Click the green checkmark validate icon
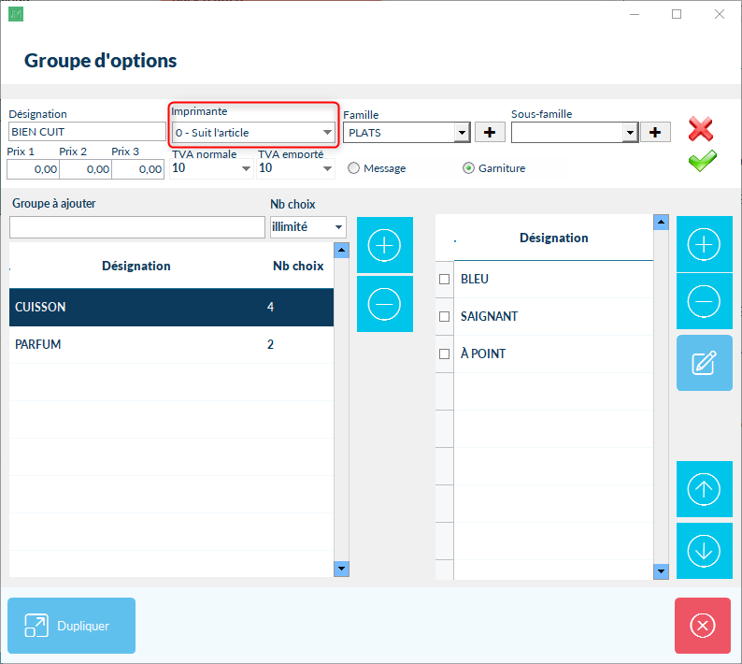This screenshot has width=742, height=664. pos(702,161)
